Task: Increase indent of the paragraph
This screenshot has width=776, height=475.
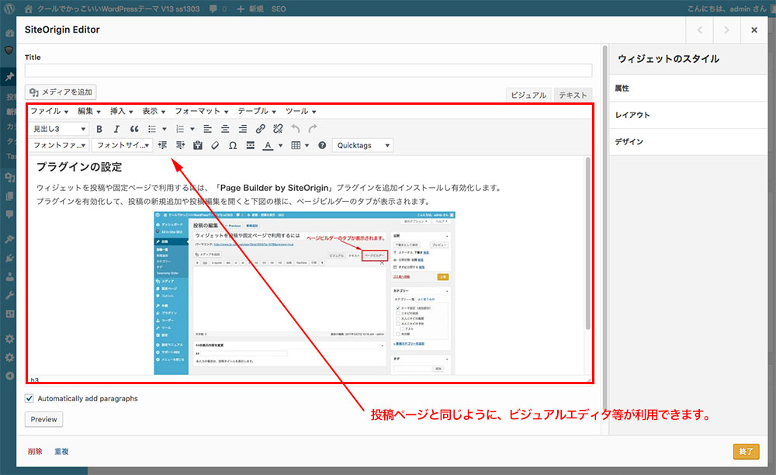Action: 180,145
